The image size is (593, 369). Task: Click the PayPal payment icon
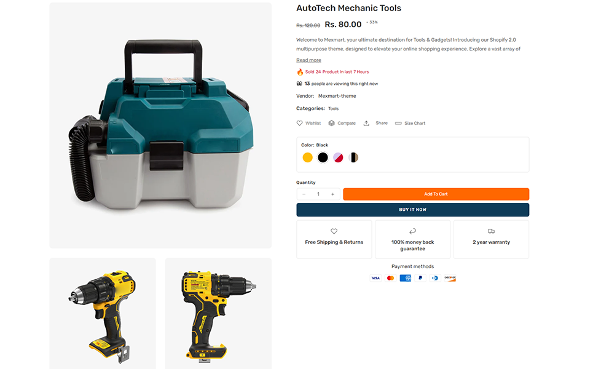pyautogui.click(x=420, y=278)
